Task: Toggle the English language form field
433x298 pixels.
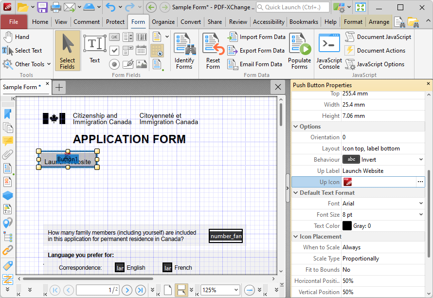Action: tap(120, 268)
